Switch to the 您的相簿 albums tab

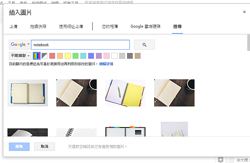(x=110, y=27)
